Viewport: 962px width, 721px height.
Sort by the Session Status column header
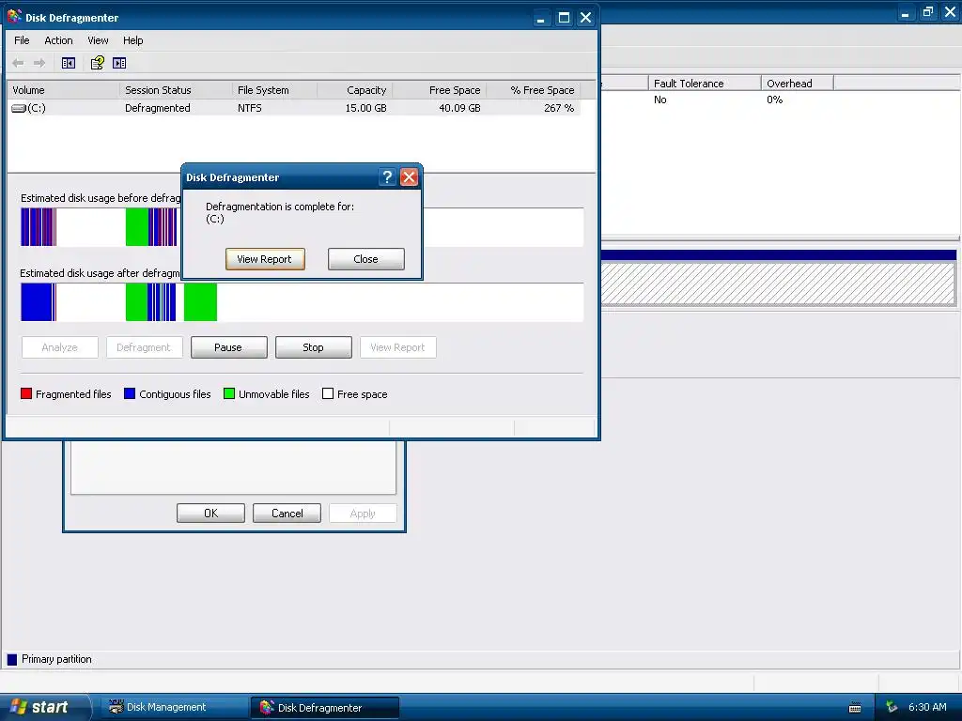(176, 90)
